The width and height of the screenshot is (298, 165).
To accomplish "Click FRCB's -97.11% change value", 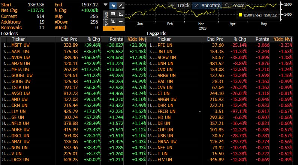I will point(238,111).
